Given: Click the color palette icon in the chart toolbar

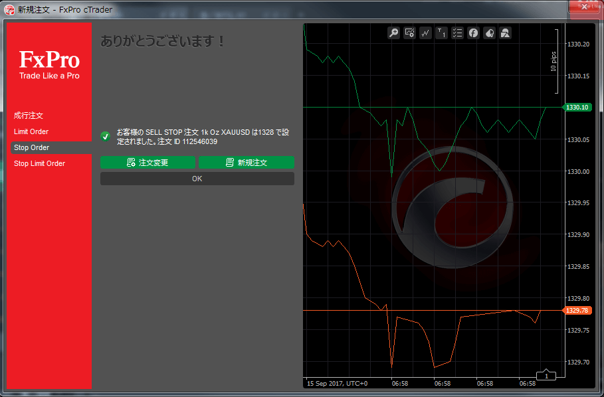Looking at the screenshot, I should [x=489, y=33].
